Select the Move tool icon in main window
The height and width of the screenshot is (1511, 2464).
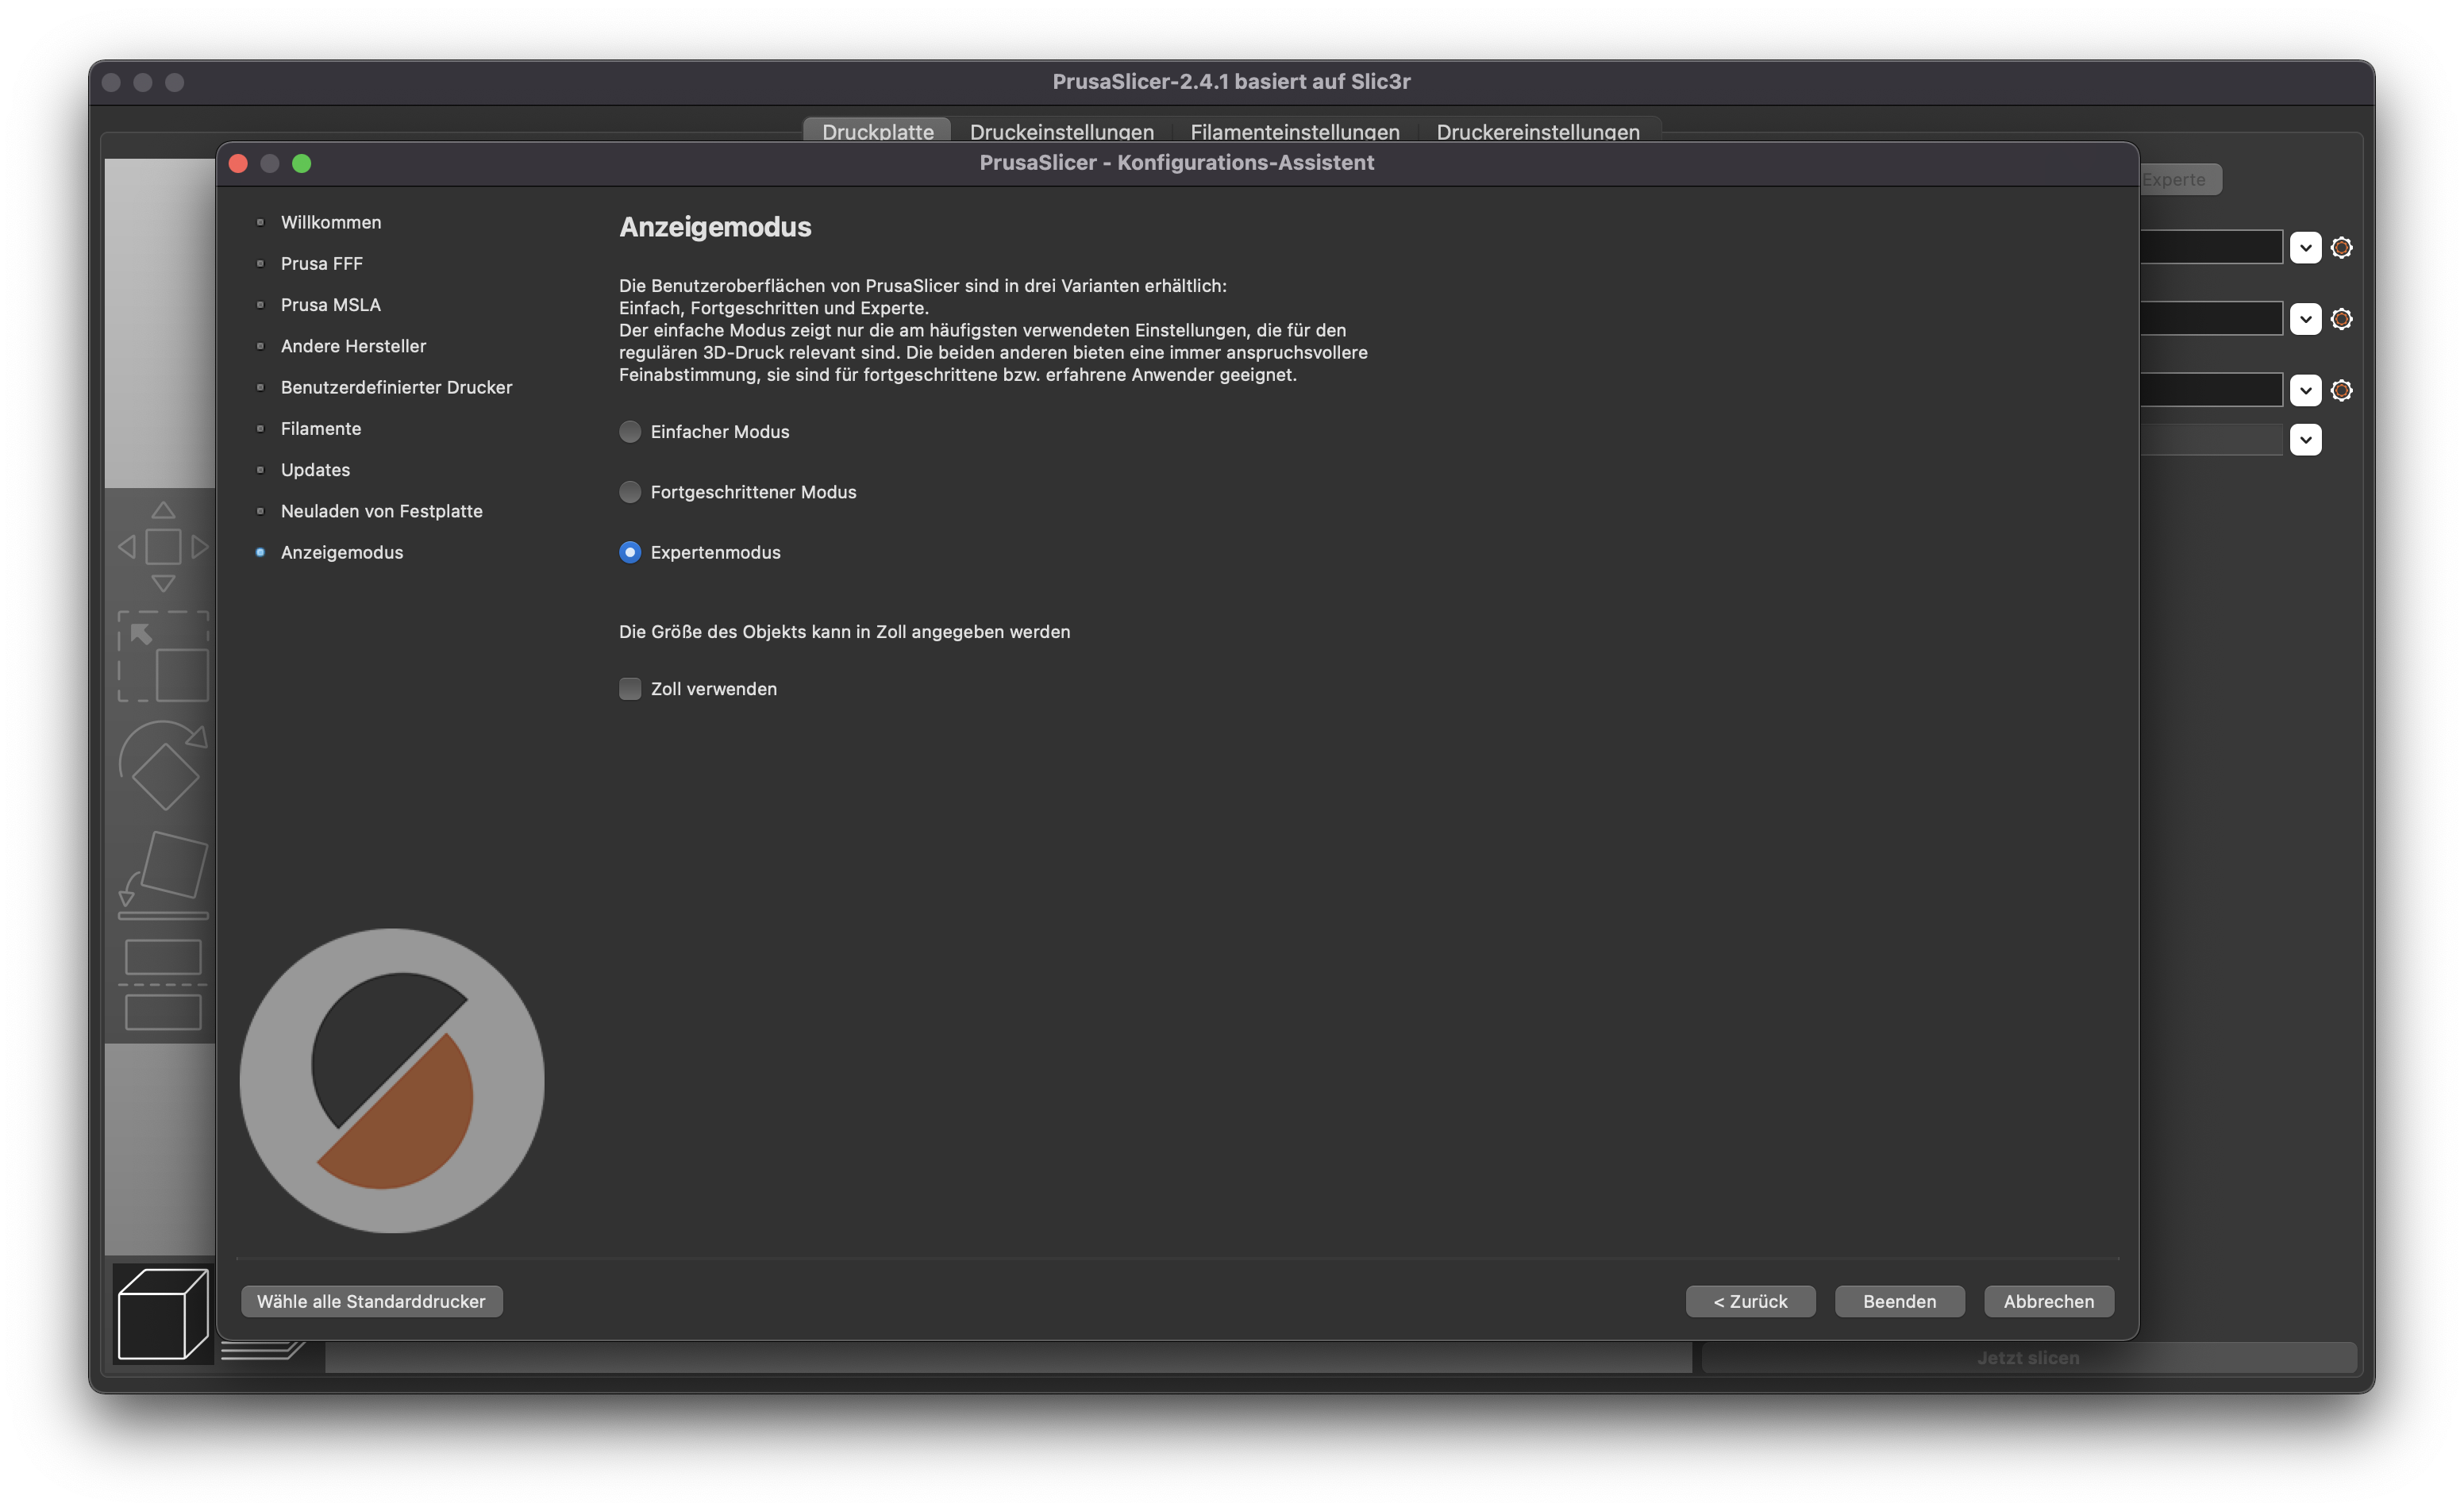coord(163,547)
